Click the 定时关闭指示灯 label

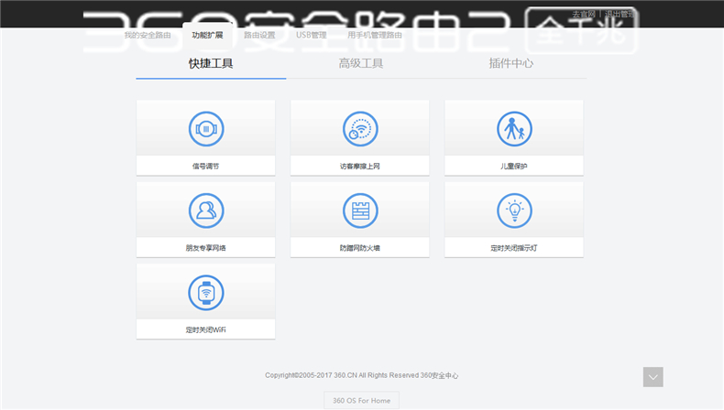[x=514, y=248]
